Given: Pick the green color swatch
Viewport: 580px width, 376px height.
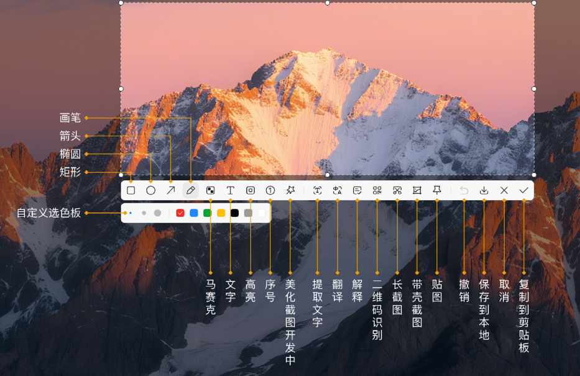Looking at the screenshot, I should coord(208,213).
